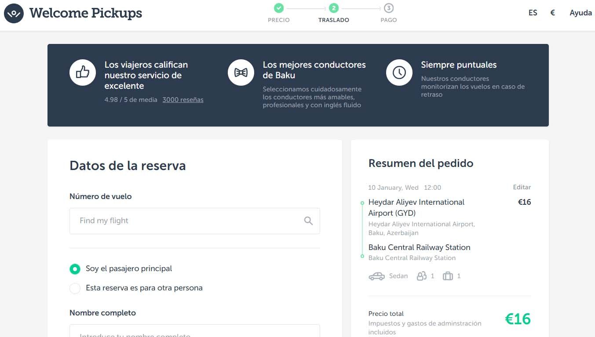Go to the TRASLADO step label
This screenshot has height=337, width=595.
[334, 20]
